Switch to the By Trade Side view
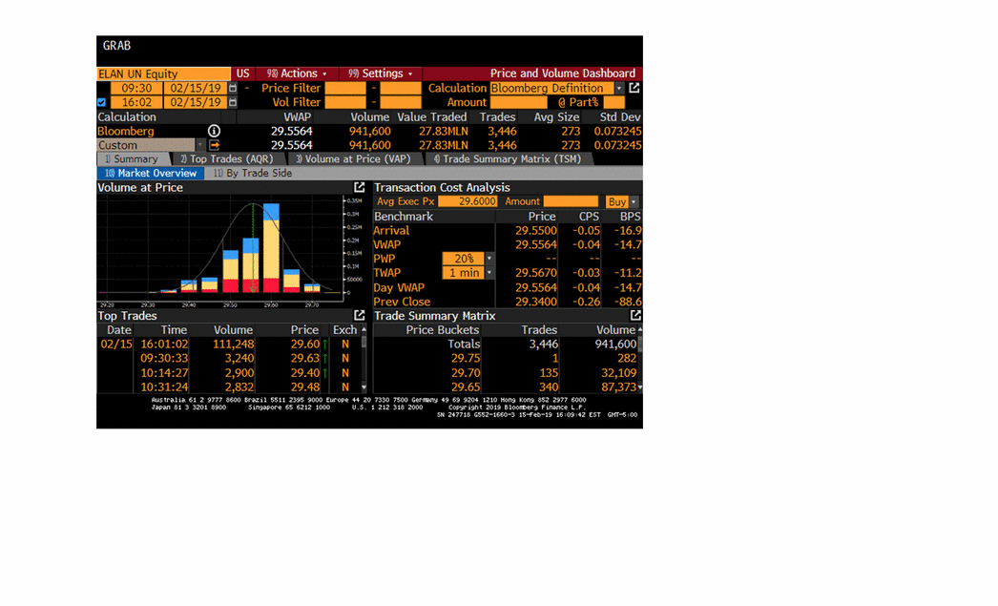Screen dimensions: 998x606 [252, 174]
